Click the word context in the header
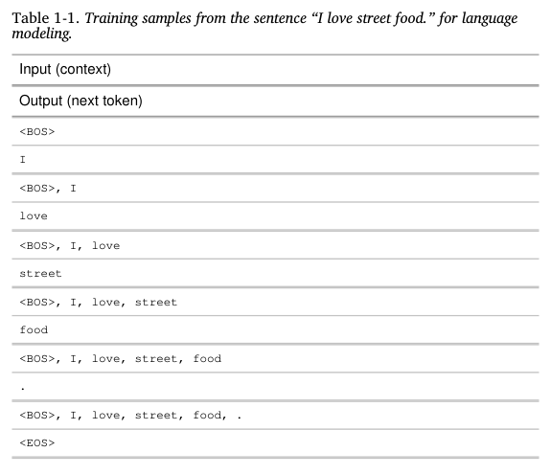The width and height of the screenshot is (551, 475). click(x=83, y=69)
